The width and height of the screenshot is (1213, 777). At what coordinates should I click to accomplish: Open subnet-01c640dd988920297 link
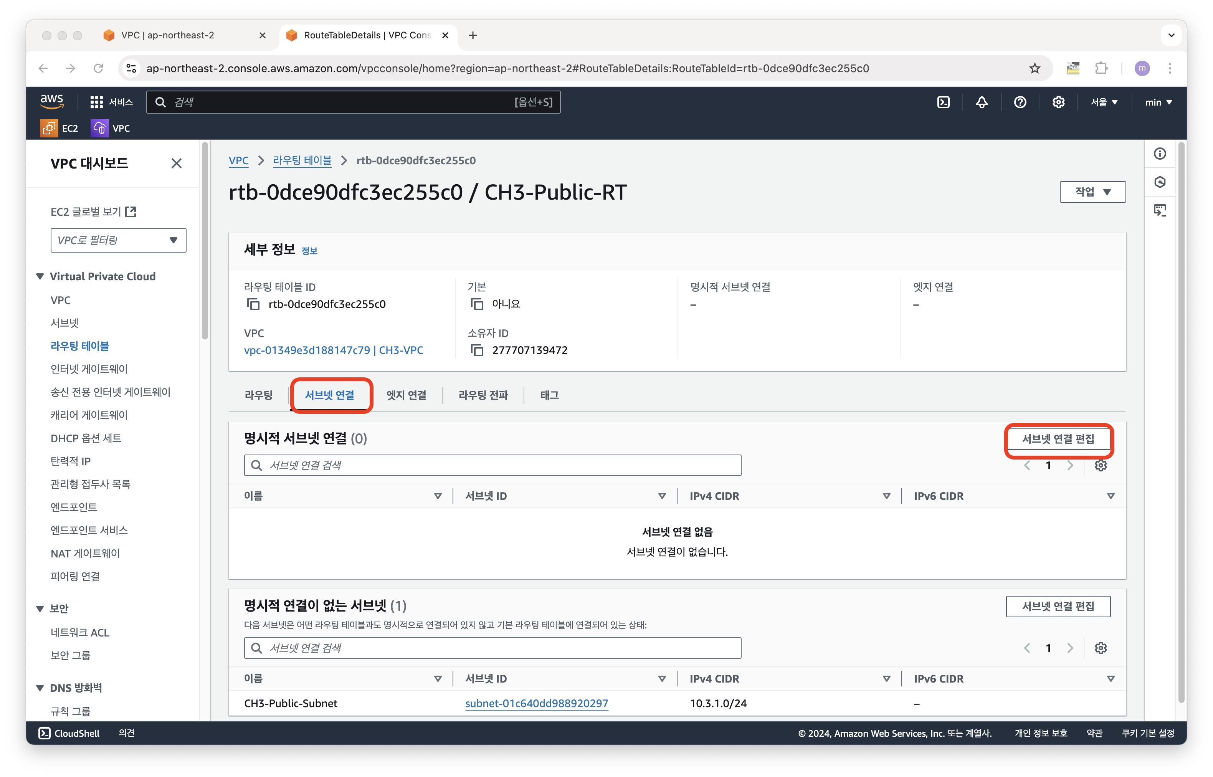[x=536, y=703]
